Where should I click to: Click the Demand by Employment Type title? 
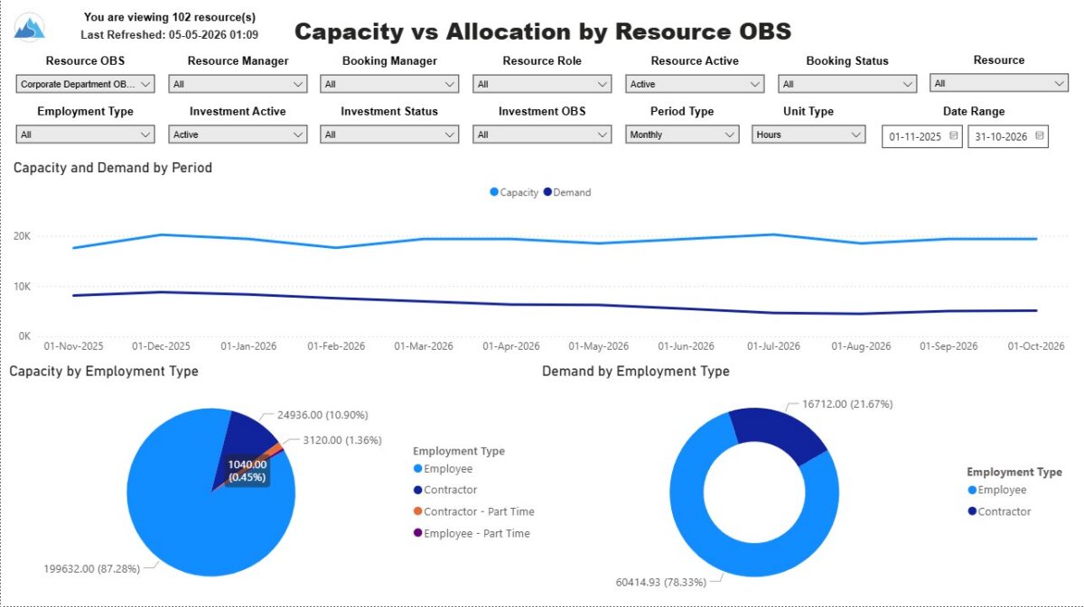[636, 371]
